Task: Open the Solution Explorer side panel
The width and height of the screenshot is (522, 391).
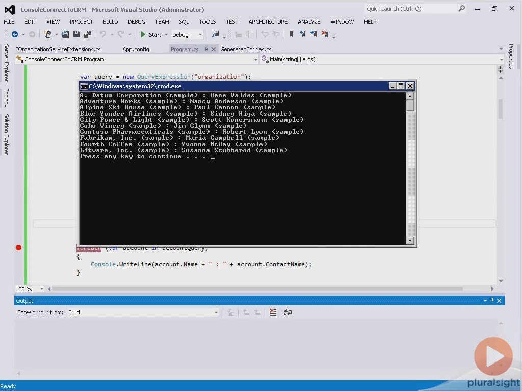Action: pos(6,134)
